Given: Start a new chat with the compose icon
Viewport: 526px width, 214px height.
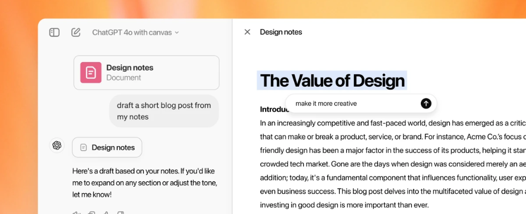Looking at the screenshot, I should coord(76,32).
